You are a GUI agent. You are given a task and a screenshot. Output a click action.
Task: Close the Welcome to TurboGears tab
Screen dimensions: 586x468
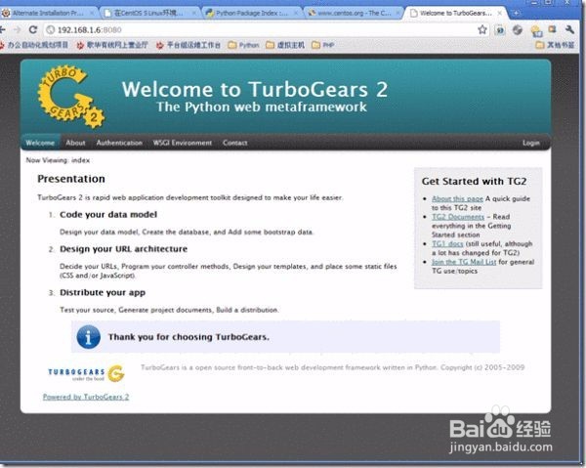click(x=500, y=13)
